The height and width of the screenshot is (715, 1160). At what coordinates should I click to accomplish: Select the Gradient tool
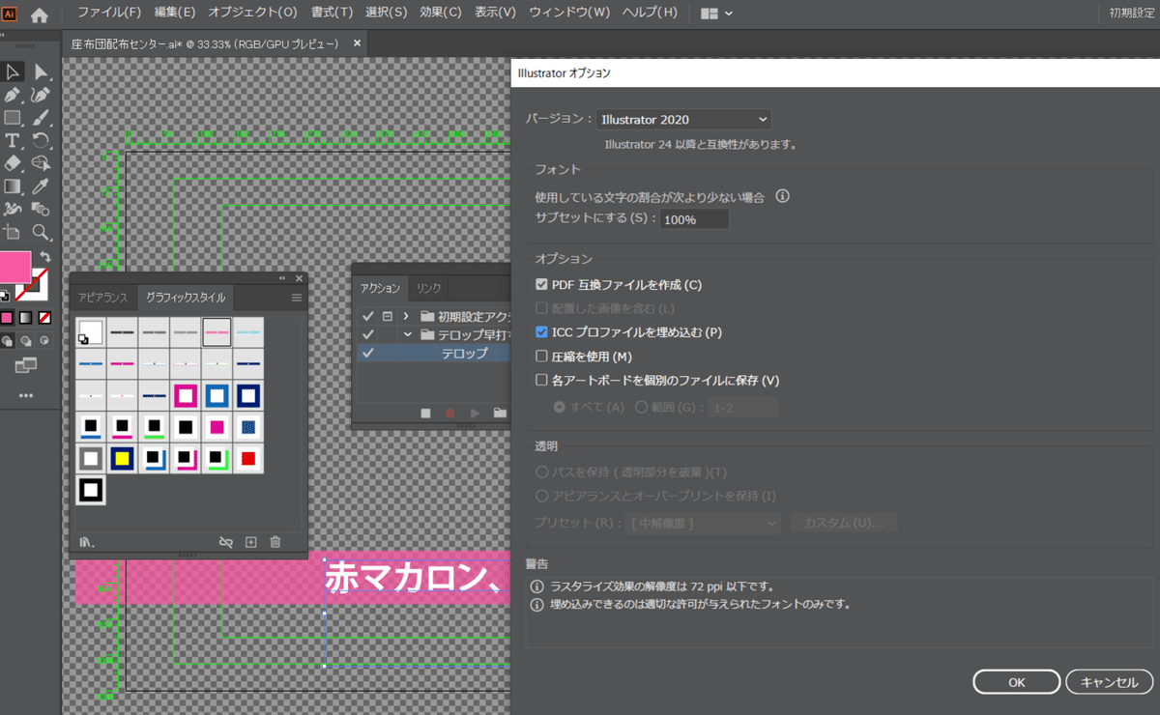tap(13, 186)
